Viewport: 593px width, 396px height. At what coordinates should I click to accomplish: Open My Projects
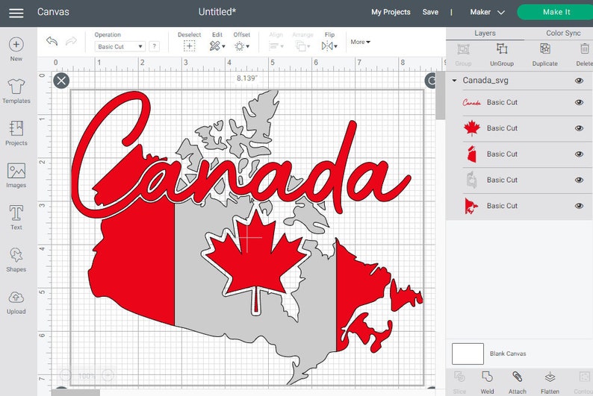click(391, 12)
